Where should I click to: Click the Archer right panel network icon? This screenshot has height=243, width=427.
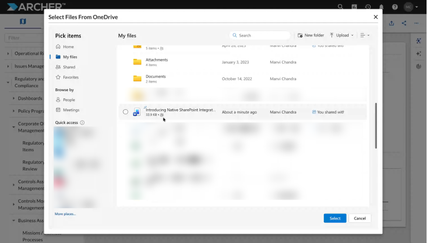coord(418,41)
